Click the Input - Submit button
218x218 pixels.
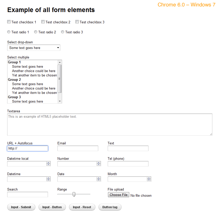21,207
